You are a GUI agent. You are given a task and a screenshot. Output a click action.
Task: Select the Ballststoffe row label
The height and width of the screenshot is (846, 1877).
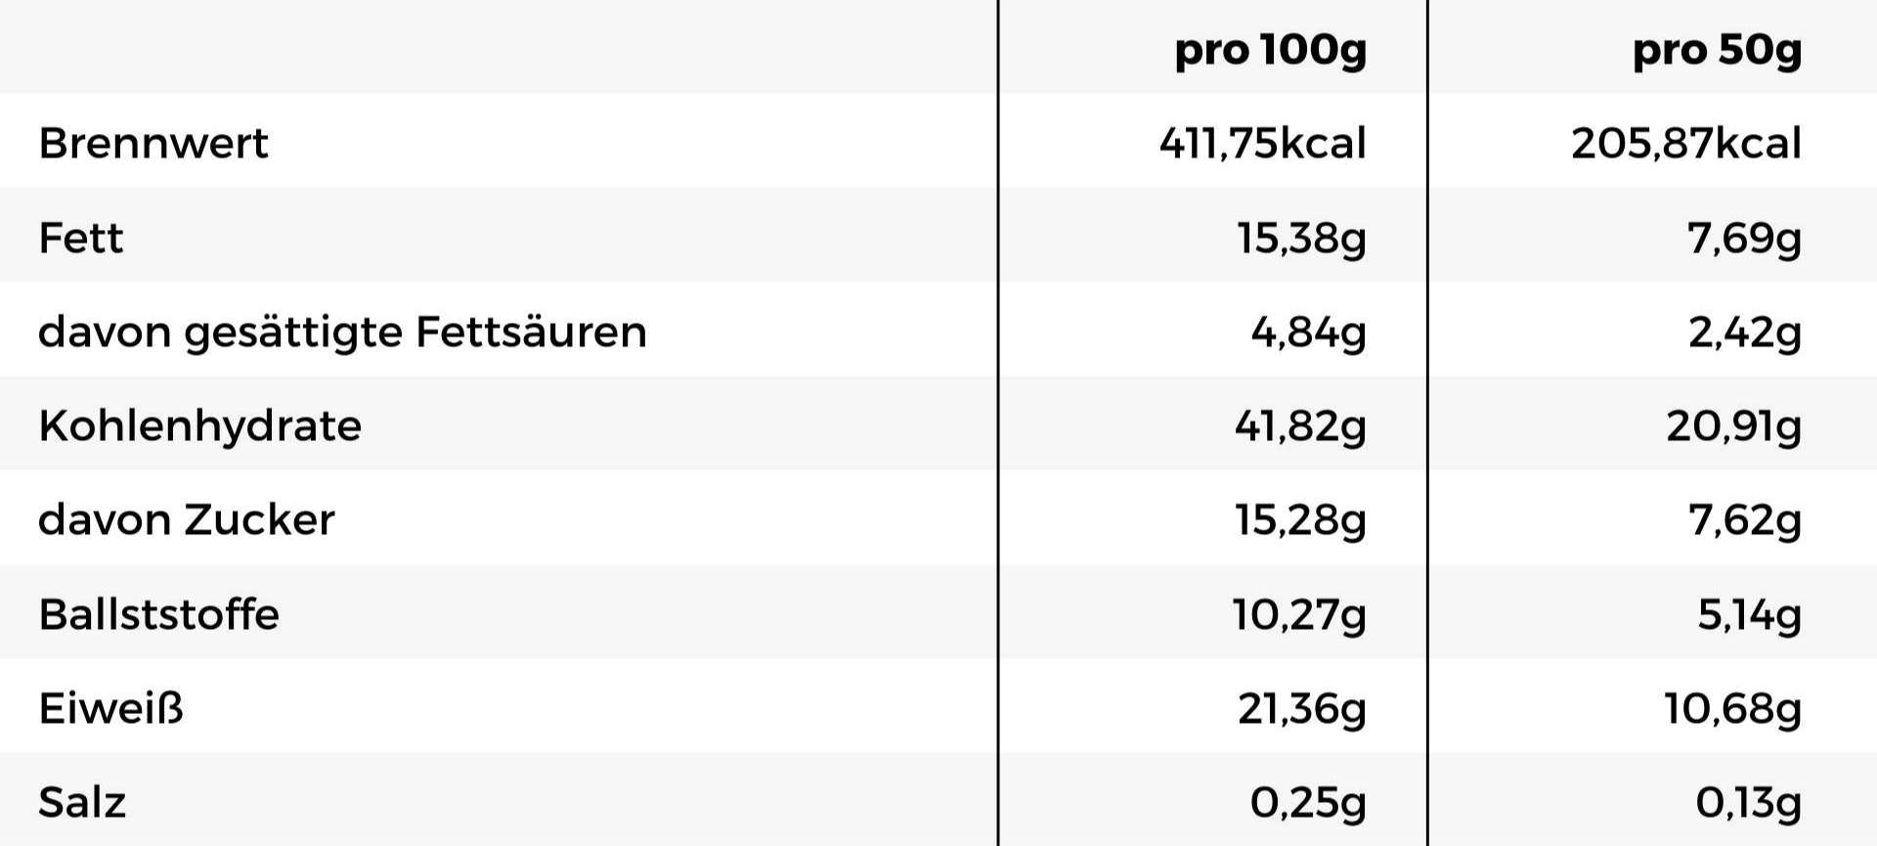point(158,614)
